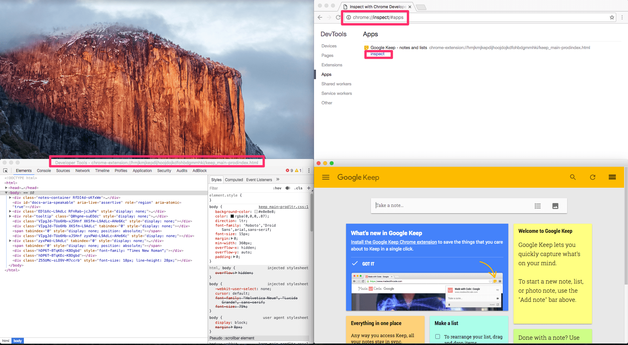
Task: Click the Styles Filter input box
Action: (240, 188)
